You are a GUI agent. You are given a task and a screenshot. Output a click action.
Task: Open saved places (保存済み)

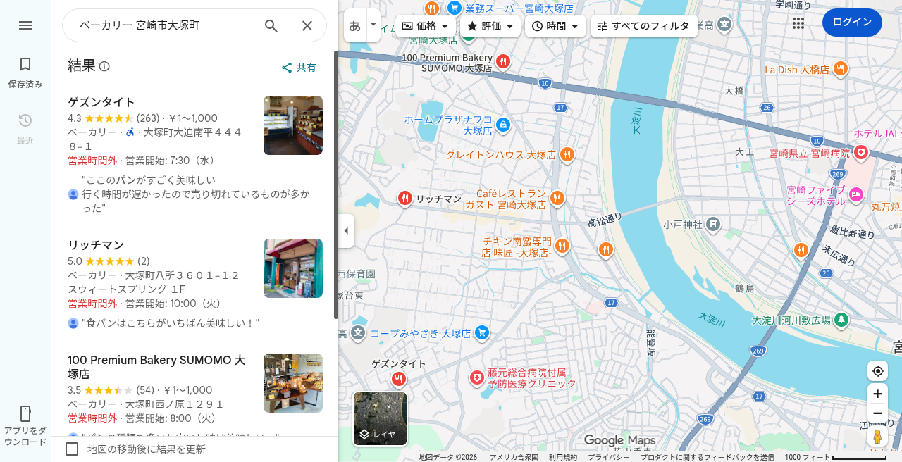[x=25, y=73]
